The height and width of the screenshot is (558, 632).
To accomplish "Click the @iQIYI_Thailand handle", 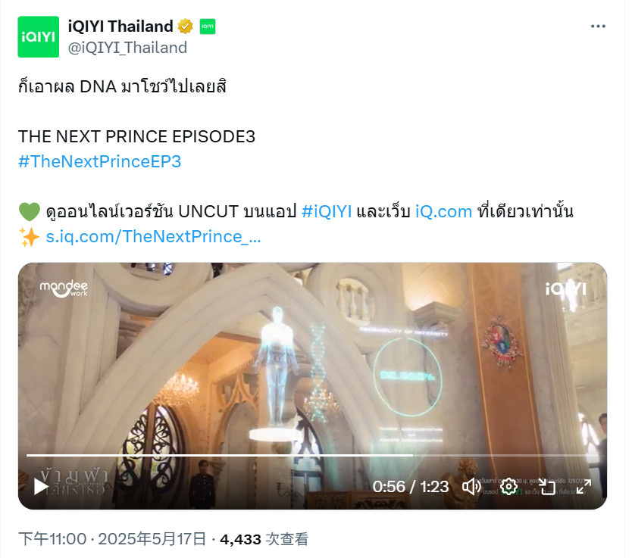I will click(x=127, y=48).
